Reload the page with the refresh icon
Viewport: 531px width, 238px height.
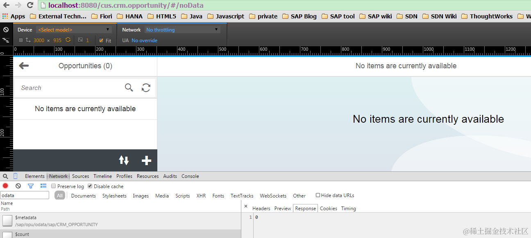[x=30, y=5]
